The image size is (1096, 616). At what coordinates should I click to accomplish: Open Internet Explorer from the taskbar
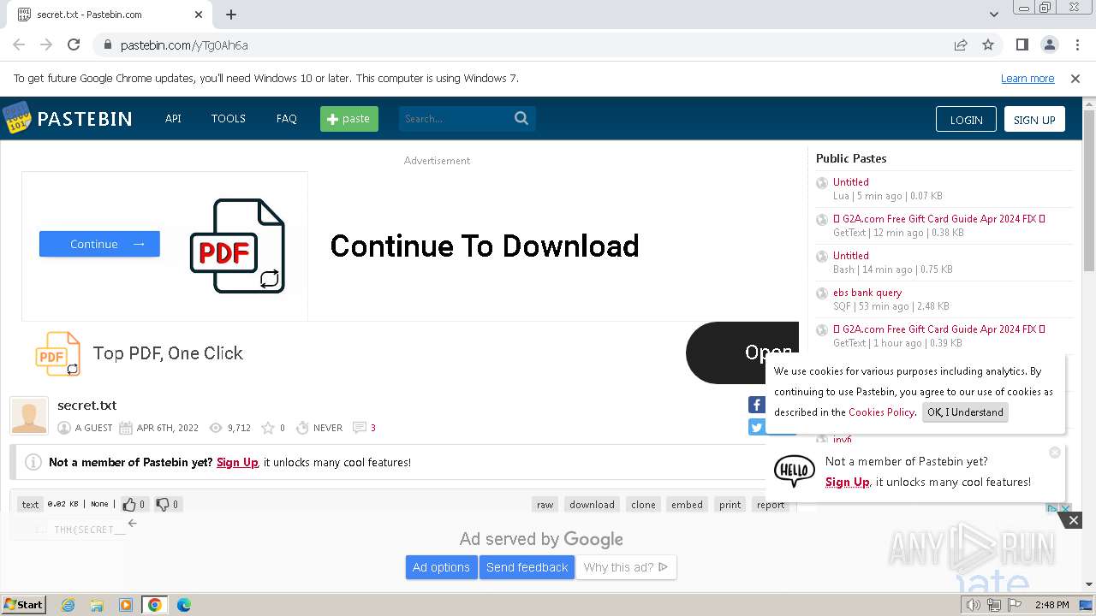[x=68, y=605]
